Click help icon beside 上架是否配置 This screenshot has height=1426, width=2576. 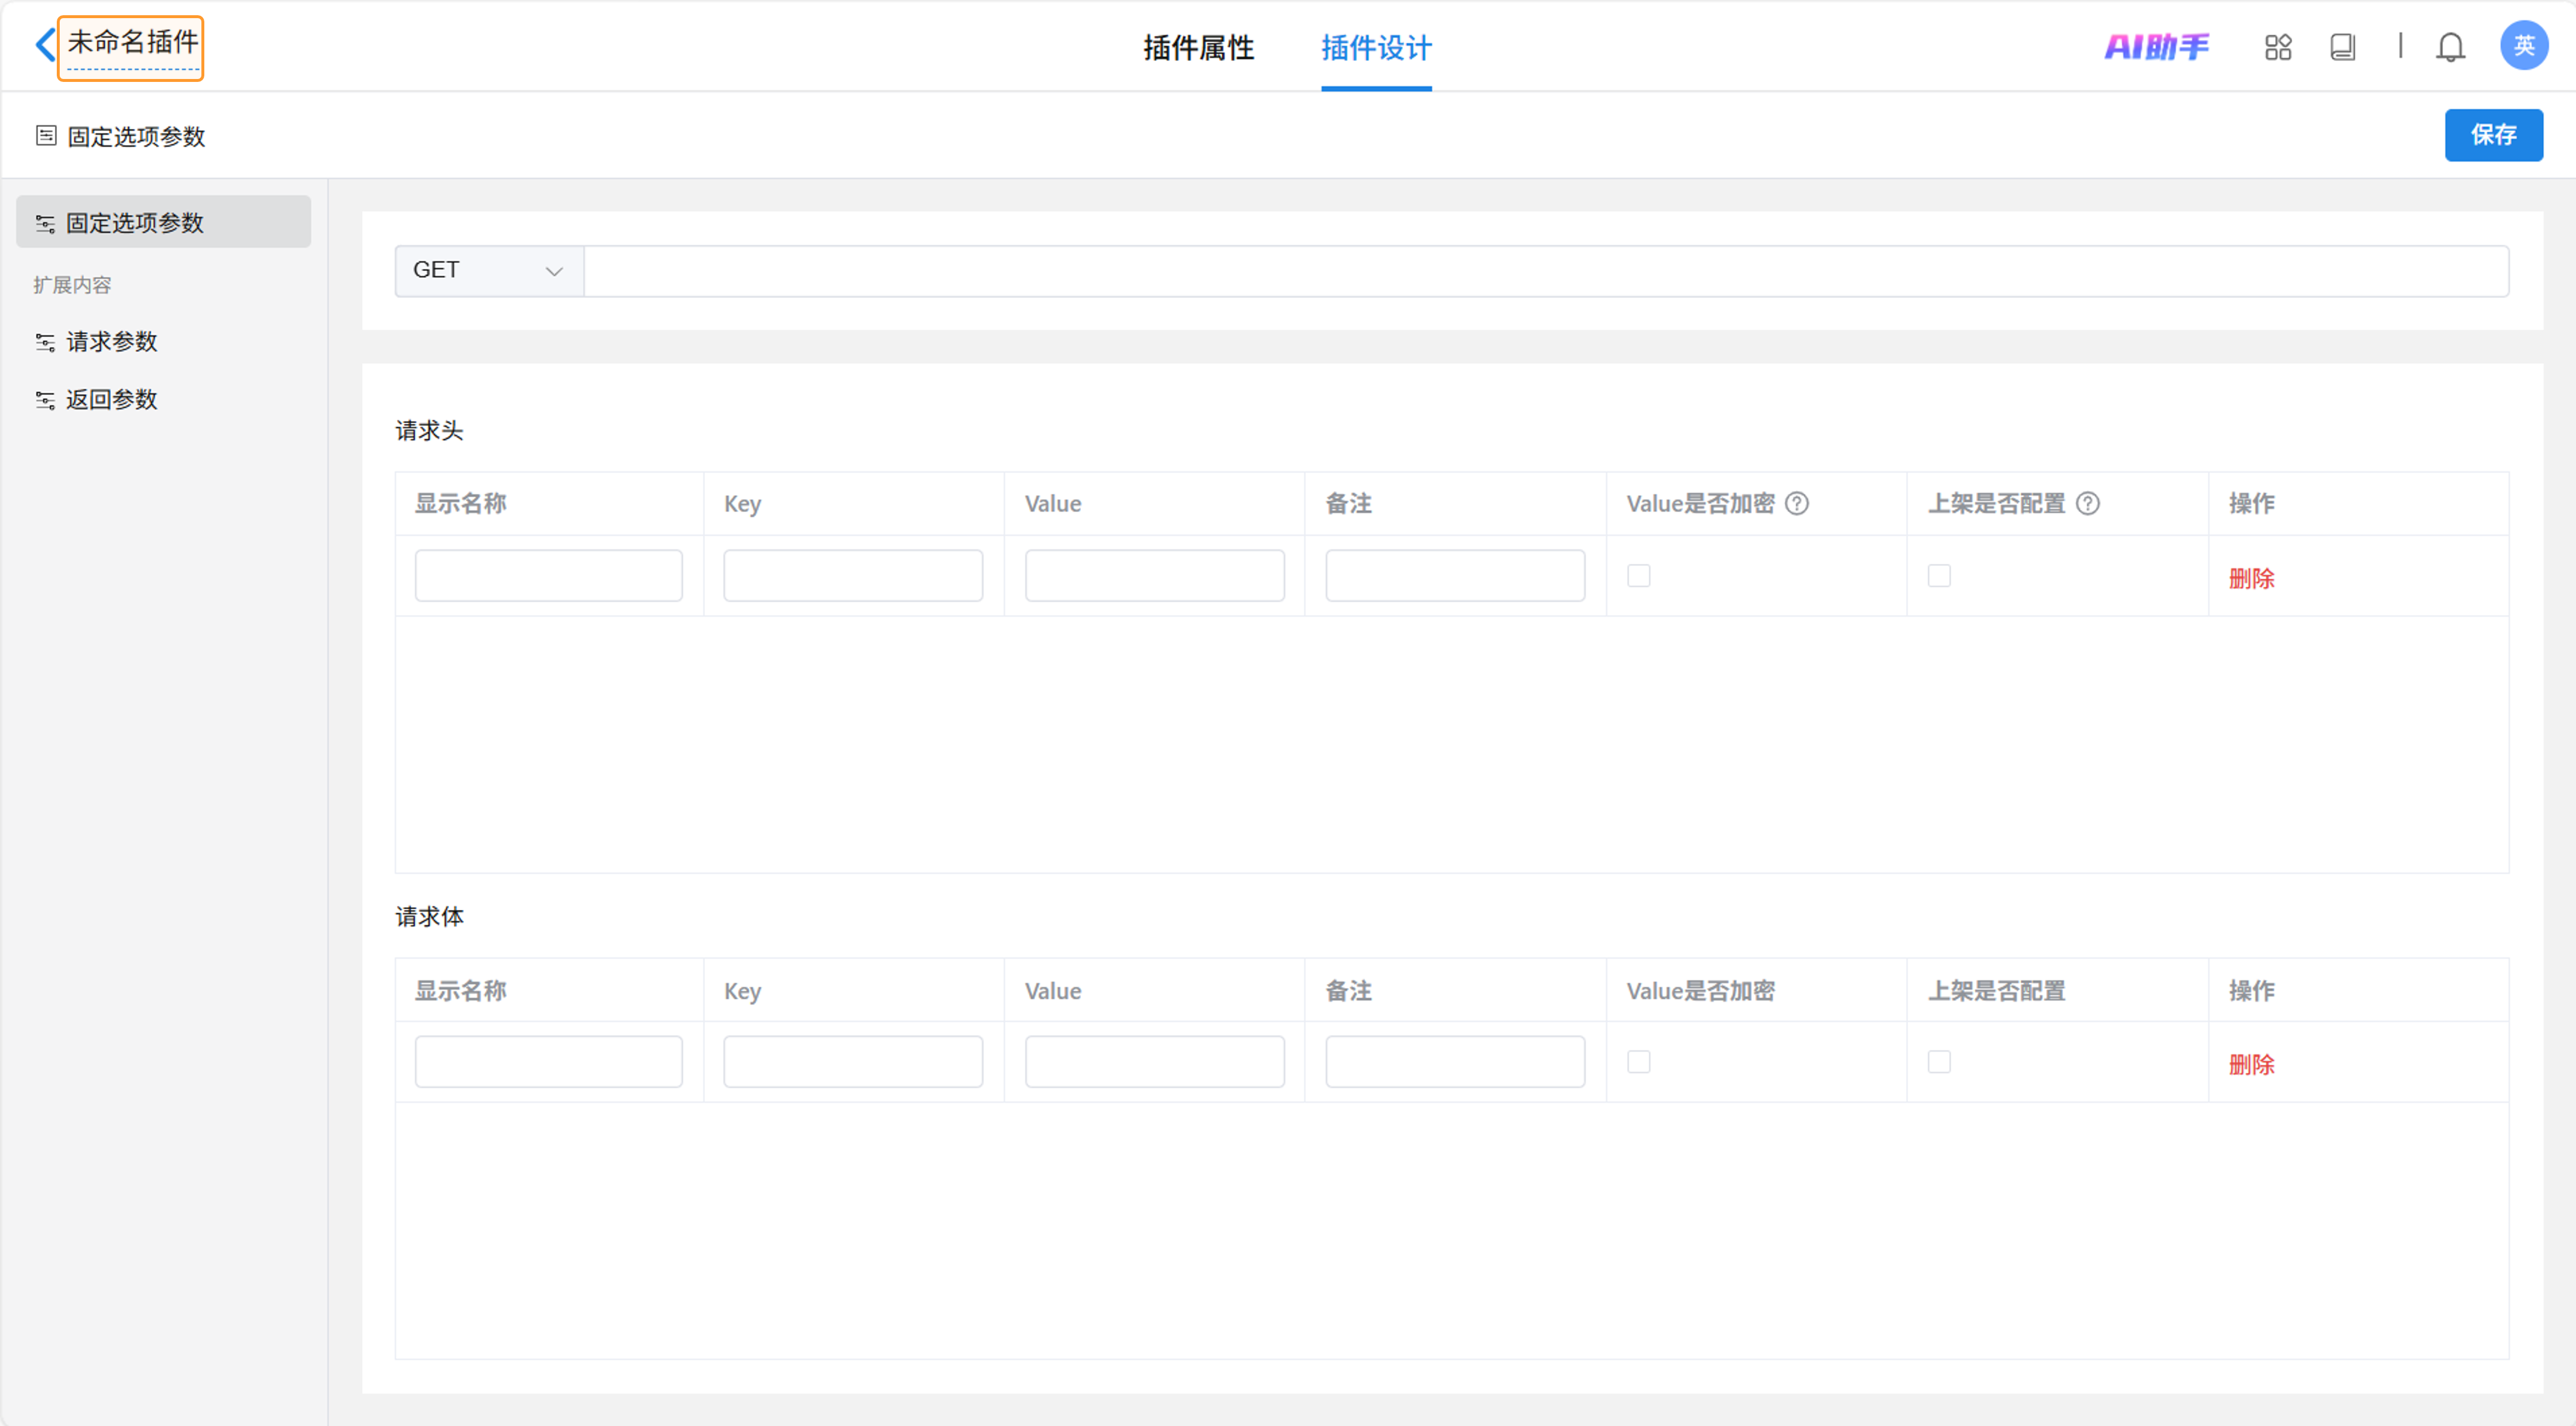(2088, 504)
